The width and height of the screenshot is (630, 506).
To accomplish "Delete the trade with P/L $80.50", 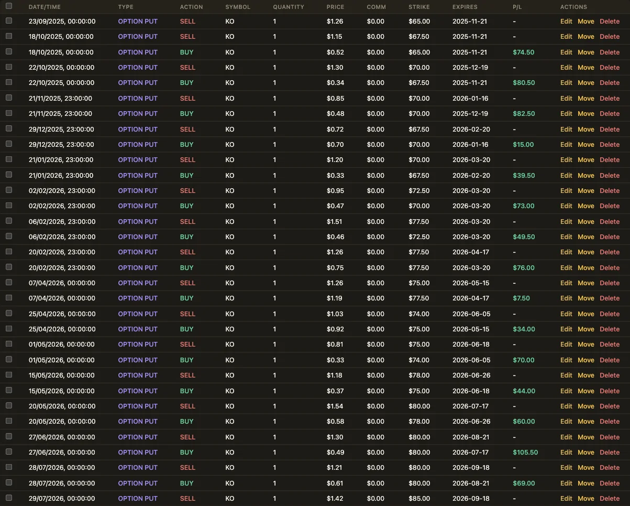I will 610,83.
